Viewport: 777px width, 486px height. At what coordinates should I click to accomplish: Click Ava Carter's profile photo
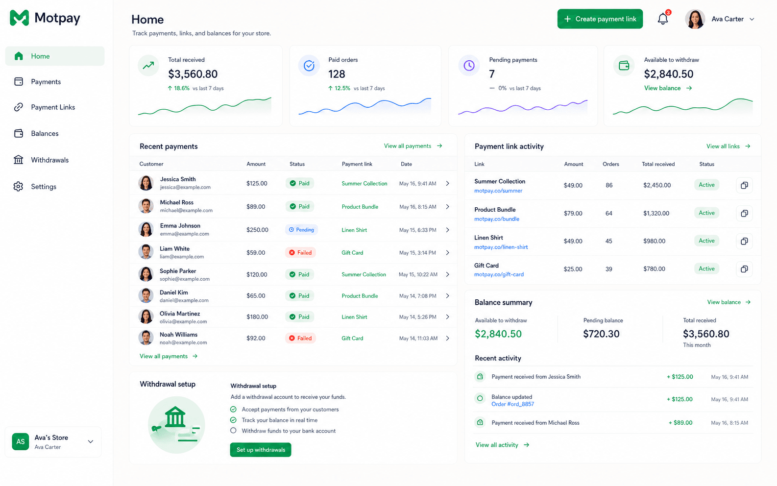[695, 19]
